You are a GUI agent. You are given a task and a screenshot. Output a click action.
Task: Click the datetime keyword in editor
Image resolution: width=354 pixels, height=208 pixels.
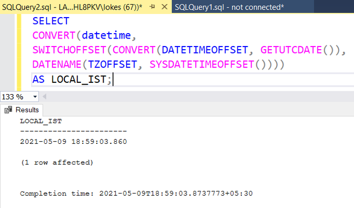pos(106,35)
